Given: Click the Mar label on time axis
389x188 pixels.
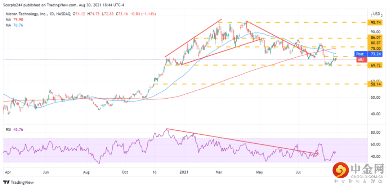Looking at the screenshot, I should click(219, 171).
